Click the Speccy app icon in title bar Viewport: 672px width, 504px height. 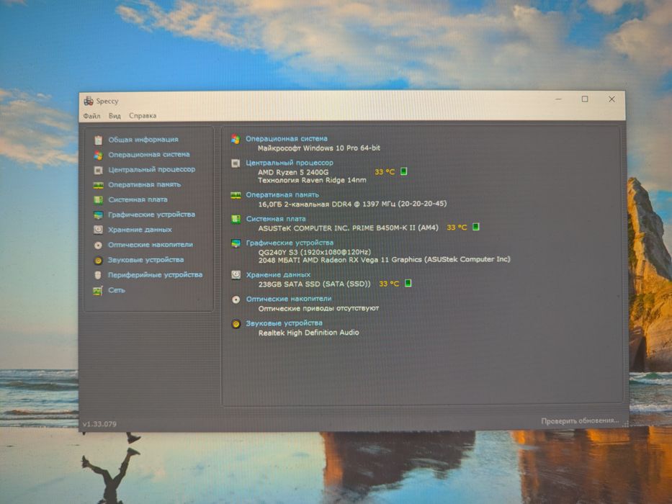89,101
